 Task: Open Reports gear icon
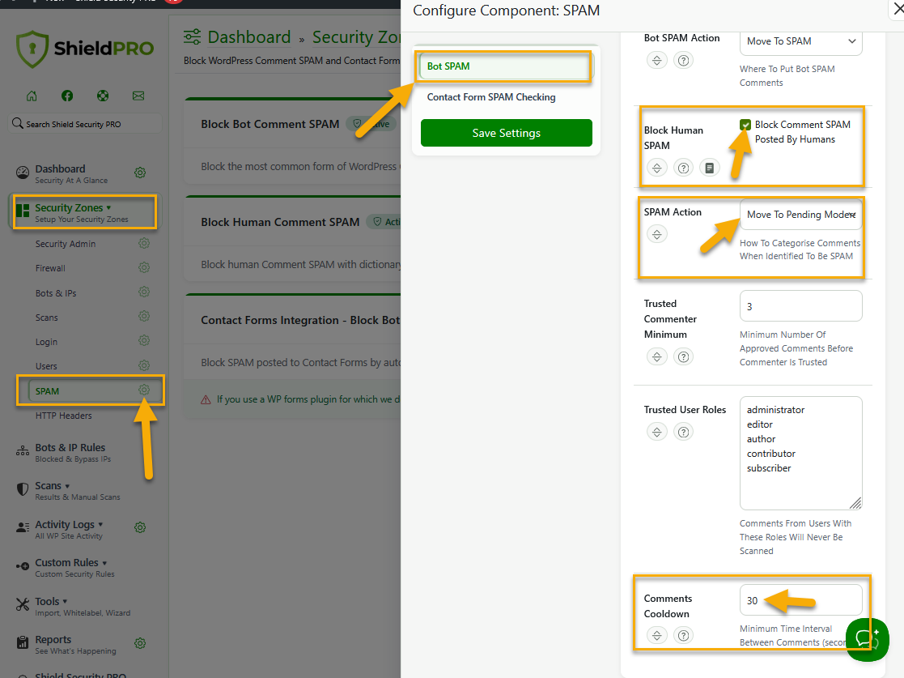140,643
